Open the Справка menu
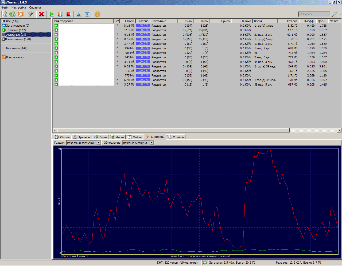Screen dimensions: 342x266 (x=35, y=7)
